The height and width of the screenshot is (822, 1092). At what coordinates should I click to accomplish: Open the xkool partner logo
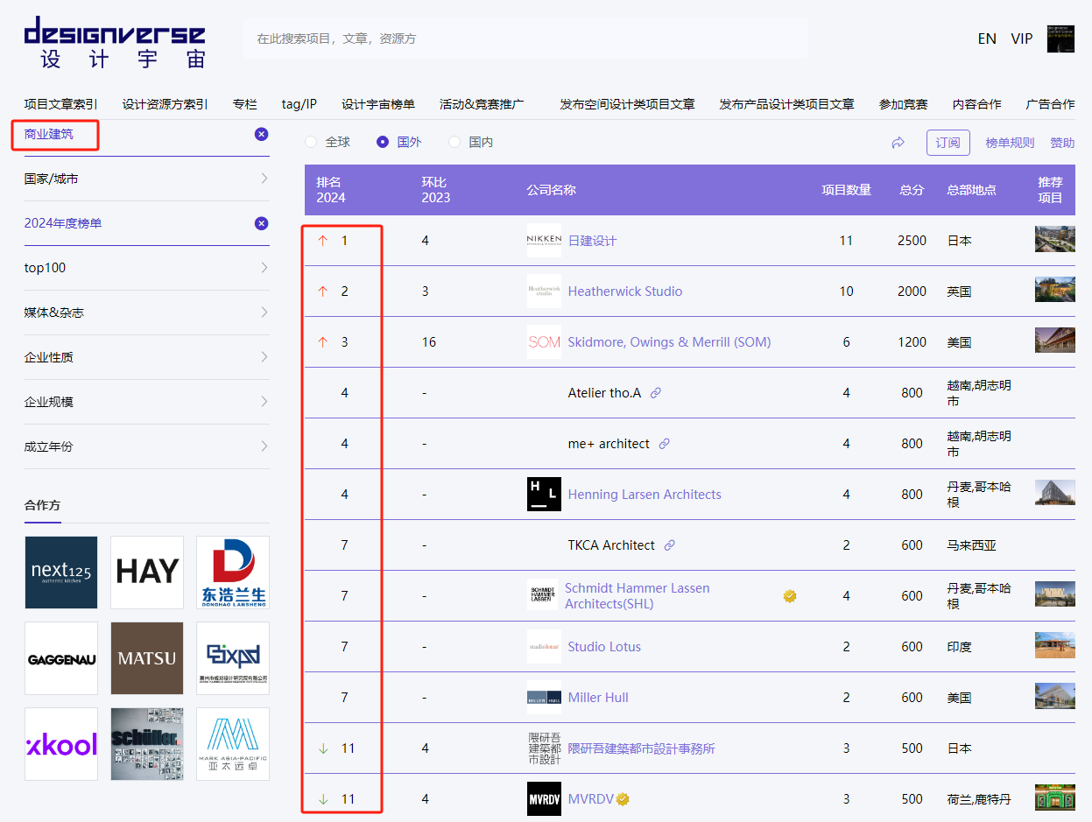pyautogui.click(x=61, y=744)
